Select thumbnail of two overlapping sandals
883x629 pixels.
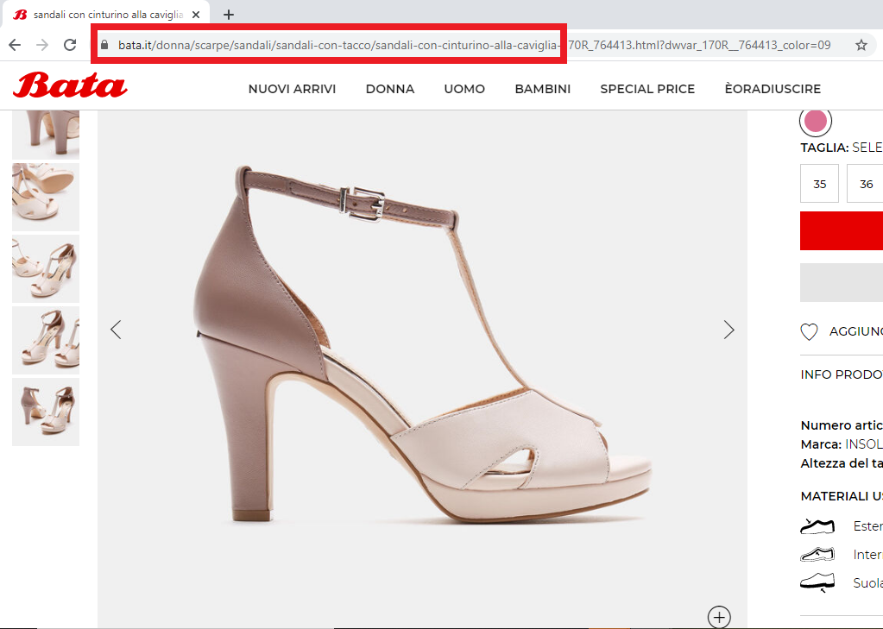(x=46, y=268)
